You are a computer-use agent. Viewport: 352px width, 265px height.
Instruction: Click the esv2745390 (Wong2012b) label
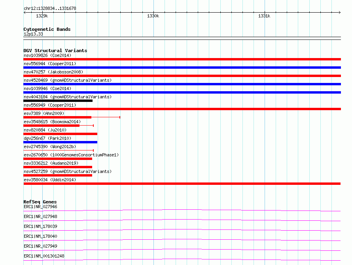pos(50,147)
